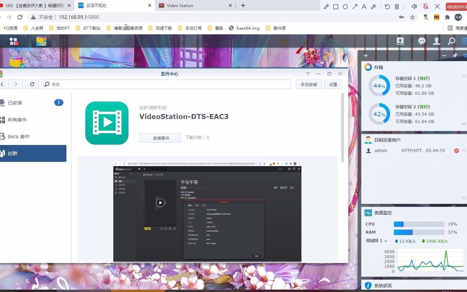Viewport: 467px width, 292px height.
Task: Open the browser extensions puzzle icon
Action: pyautogui.click(x=447, y=17)
